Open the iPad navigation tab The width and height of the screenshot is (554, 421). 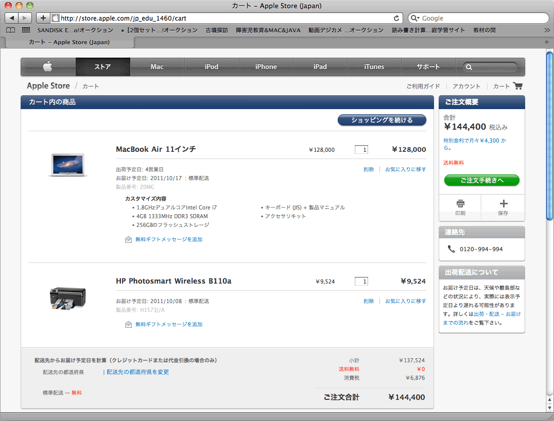tap(320, 67)
